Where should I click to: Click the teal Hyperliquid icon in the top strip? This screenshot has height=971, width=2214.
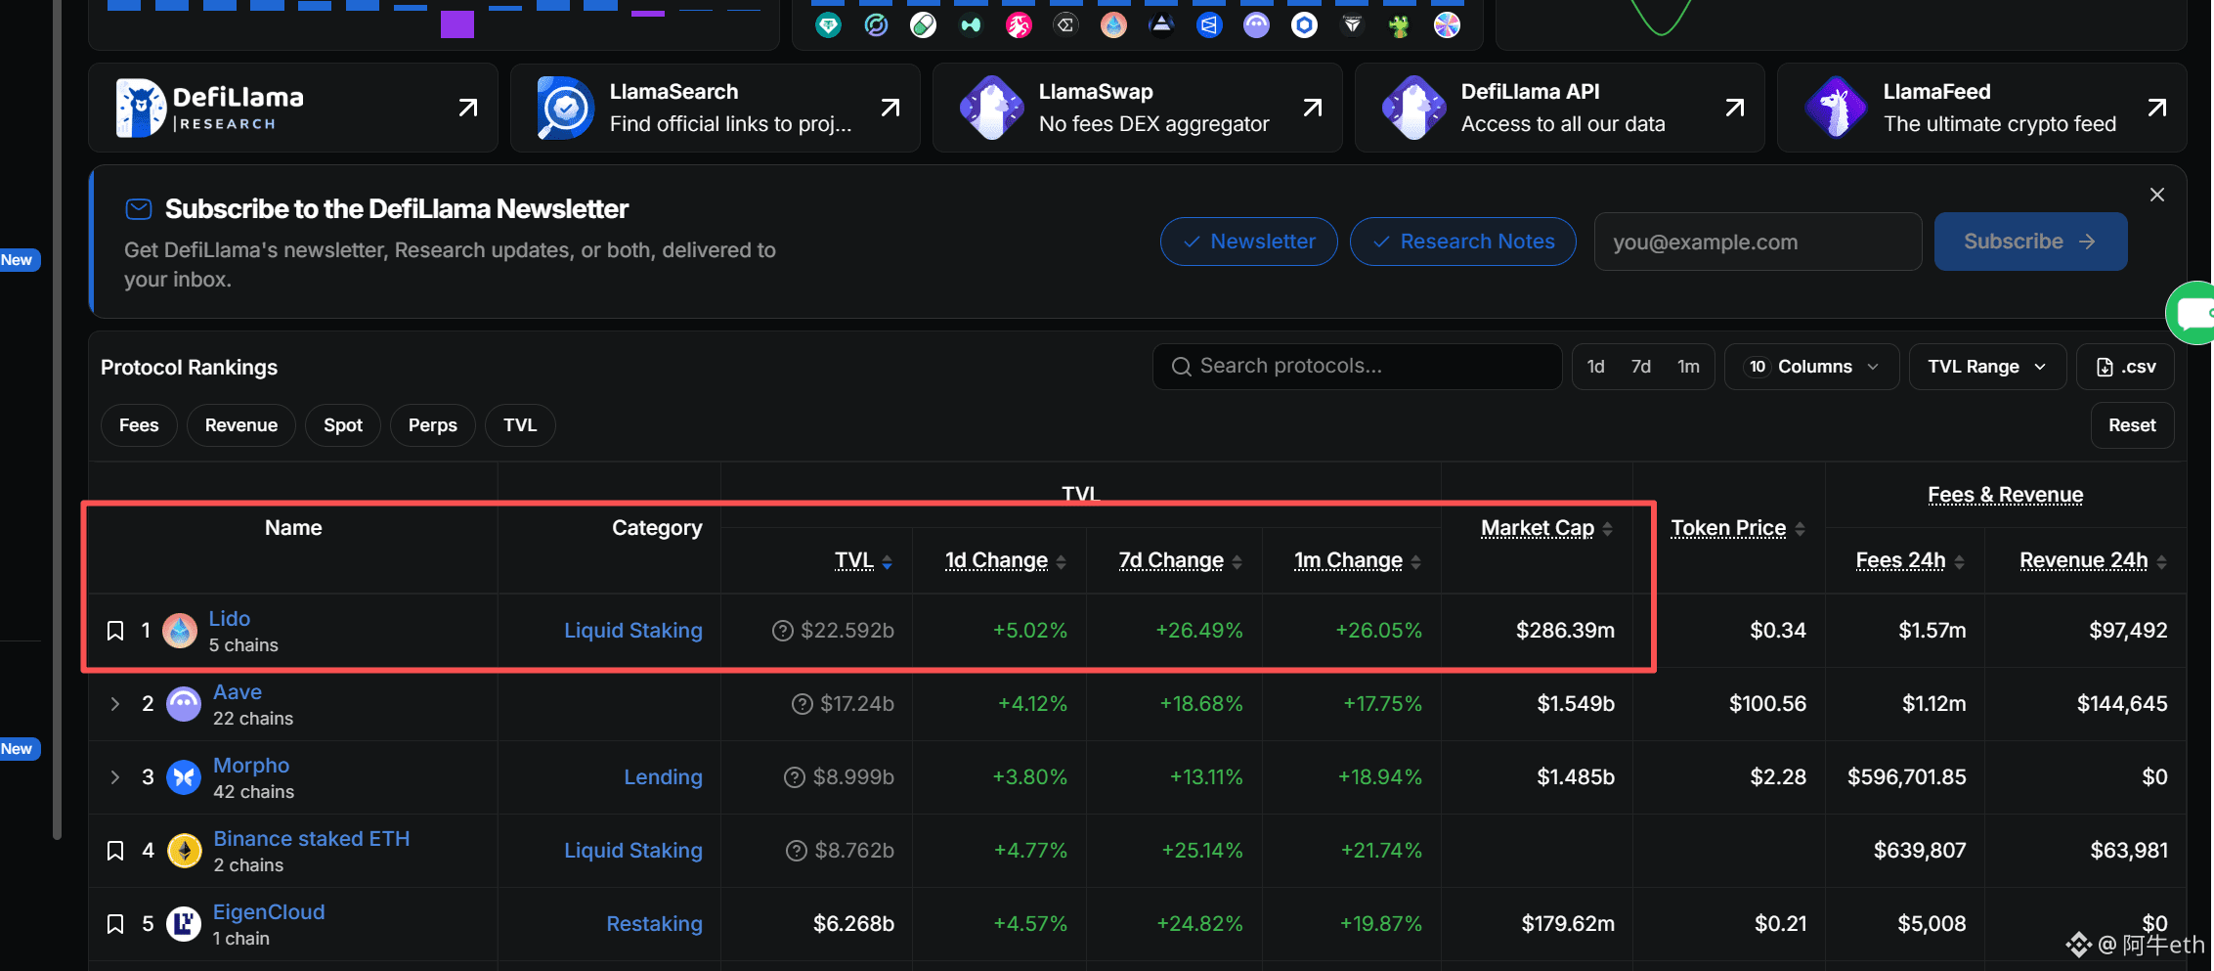[971, 24]
